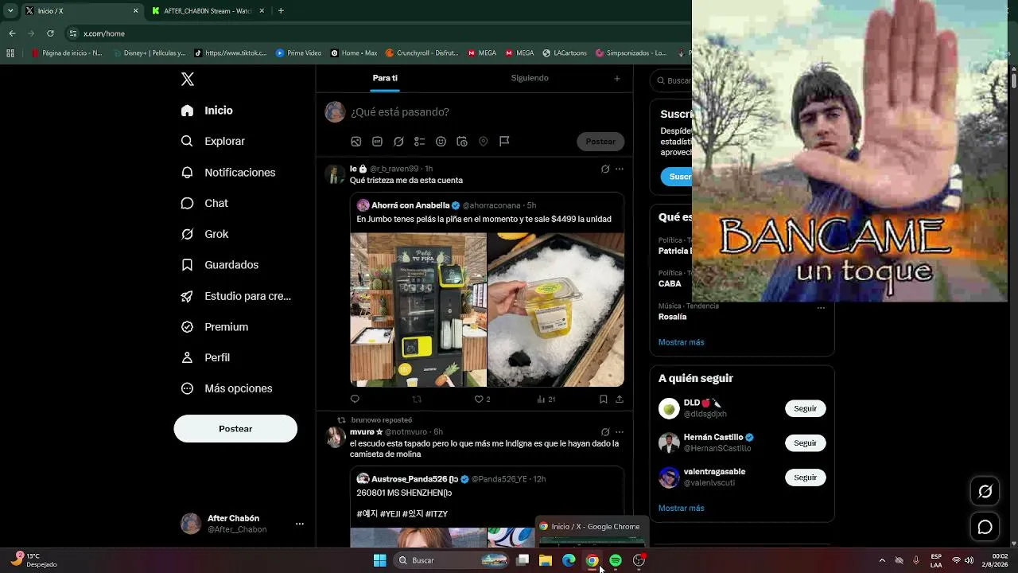Viewport: 1018px width, 573px height.
Task: Follow valentragasable
Action: click(x=805, y=477)
